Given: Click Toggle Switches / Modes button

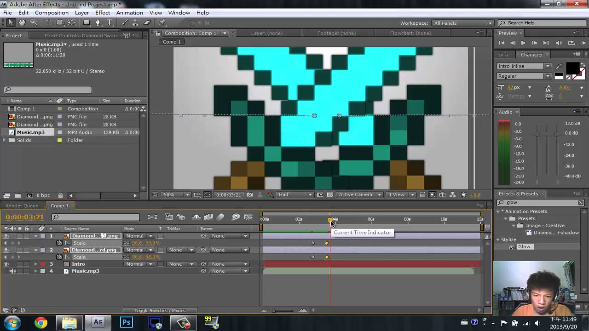Looking at the screenshot, I should (x=160, y=311).
